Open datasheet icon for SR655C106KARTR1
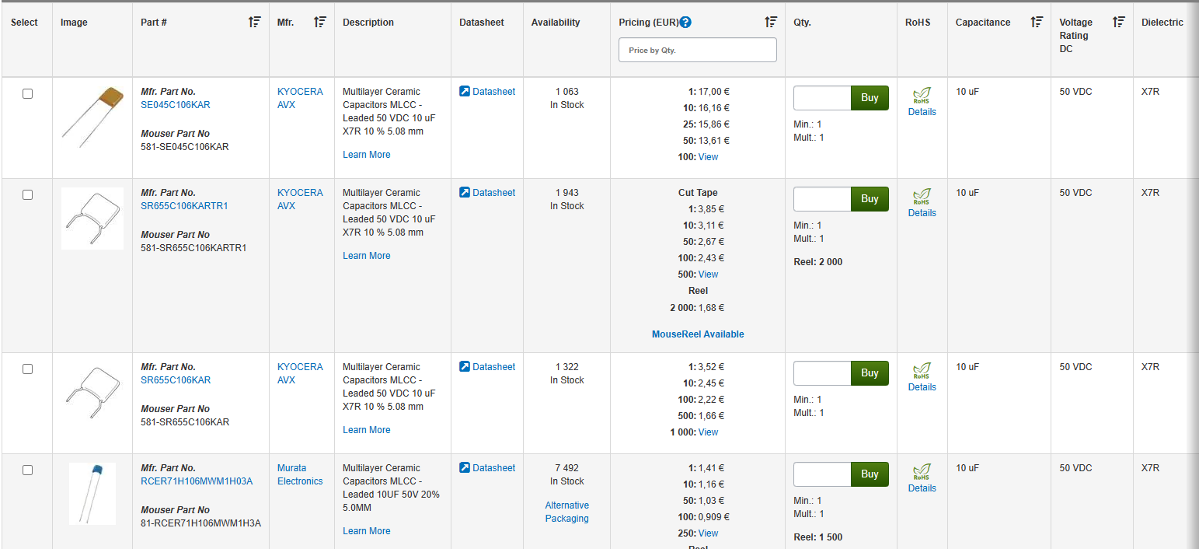This screenshot has width=1199, height=549. point(465,193)
